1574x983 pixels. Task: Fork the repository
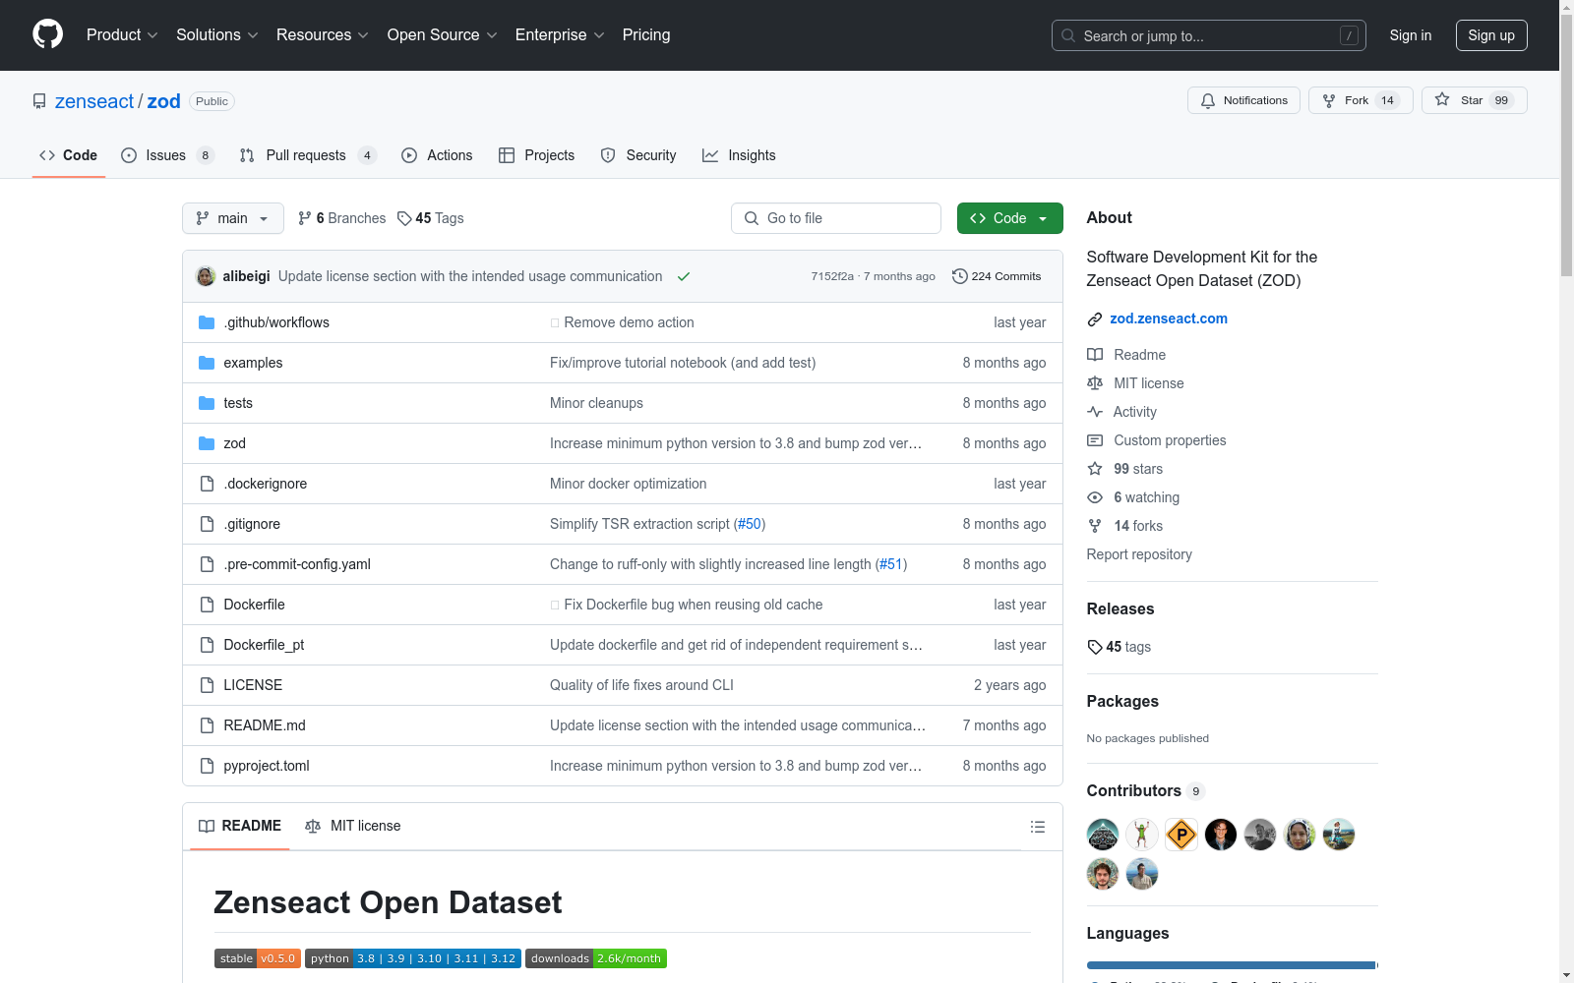(1361, 100)
